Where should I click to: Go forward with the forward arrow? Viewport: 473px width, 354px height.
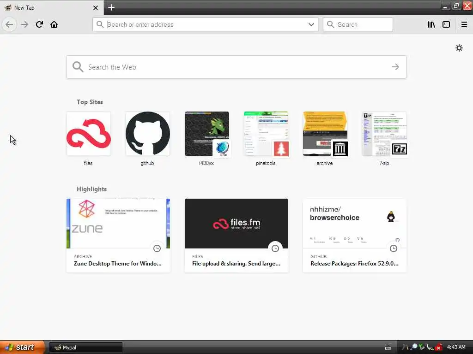(x=25, y=24)
